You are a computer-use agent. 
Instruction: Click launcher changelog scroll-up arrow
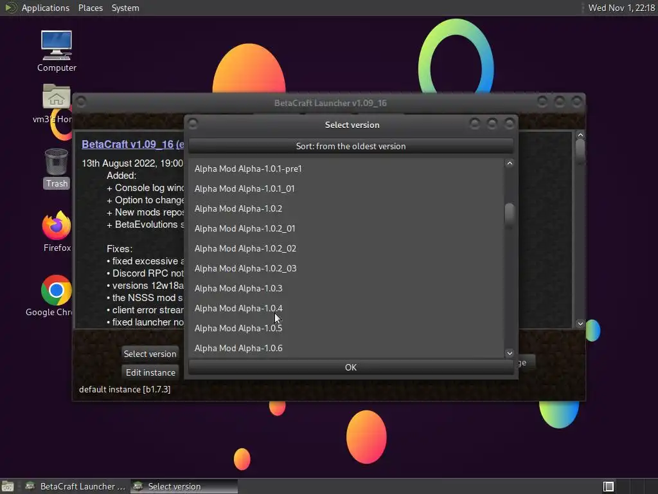pos(580,135)
